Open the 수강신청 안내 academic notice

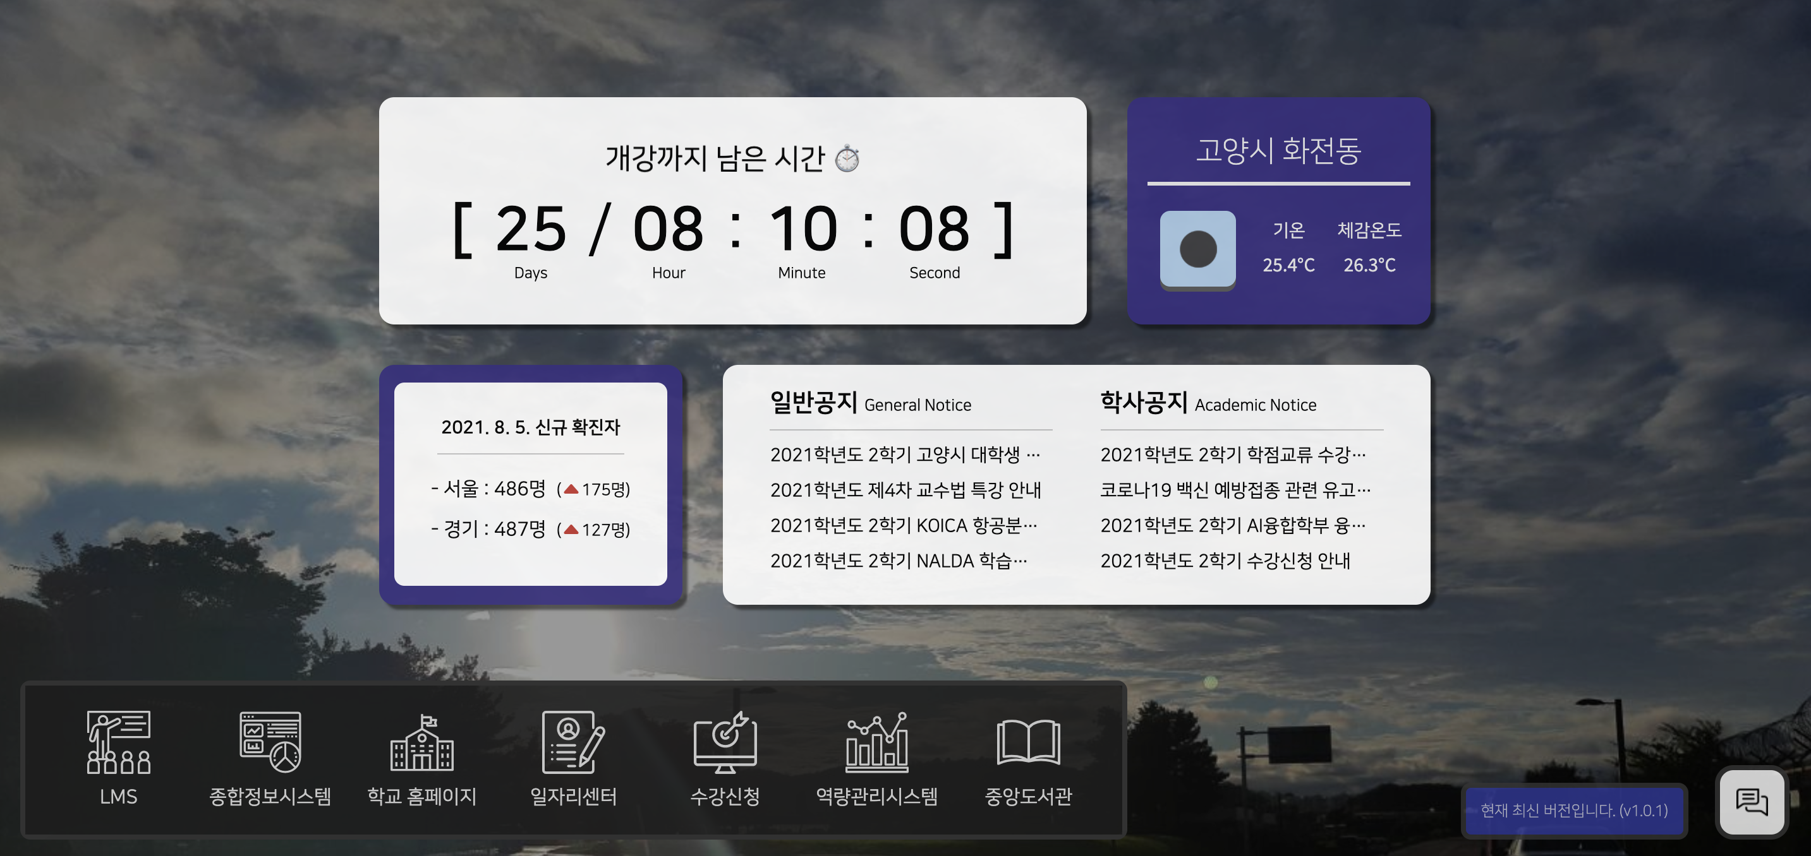coord(1225,561)
